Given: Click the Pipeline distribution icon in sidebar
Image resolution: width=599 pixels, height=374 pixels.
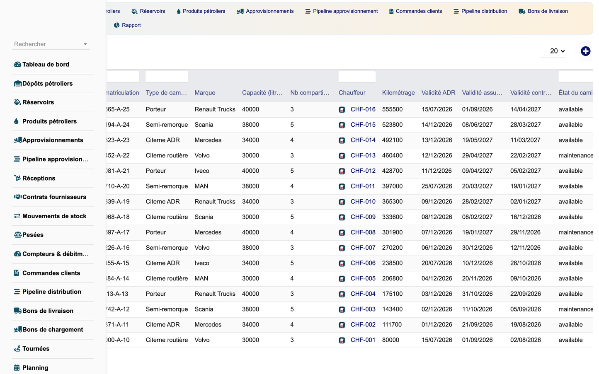Looking at the screenshot, I should coord(17,292).
